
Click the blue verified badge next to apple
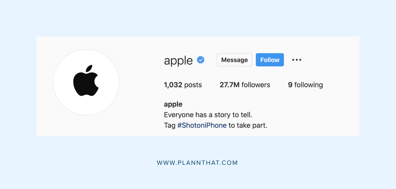tap(201, 60)
